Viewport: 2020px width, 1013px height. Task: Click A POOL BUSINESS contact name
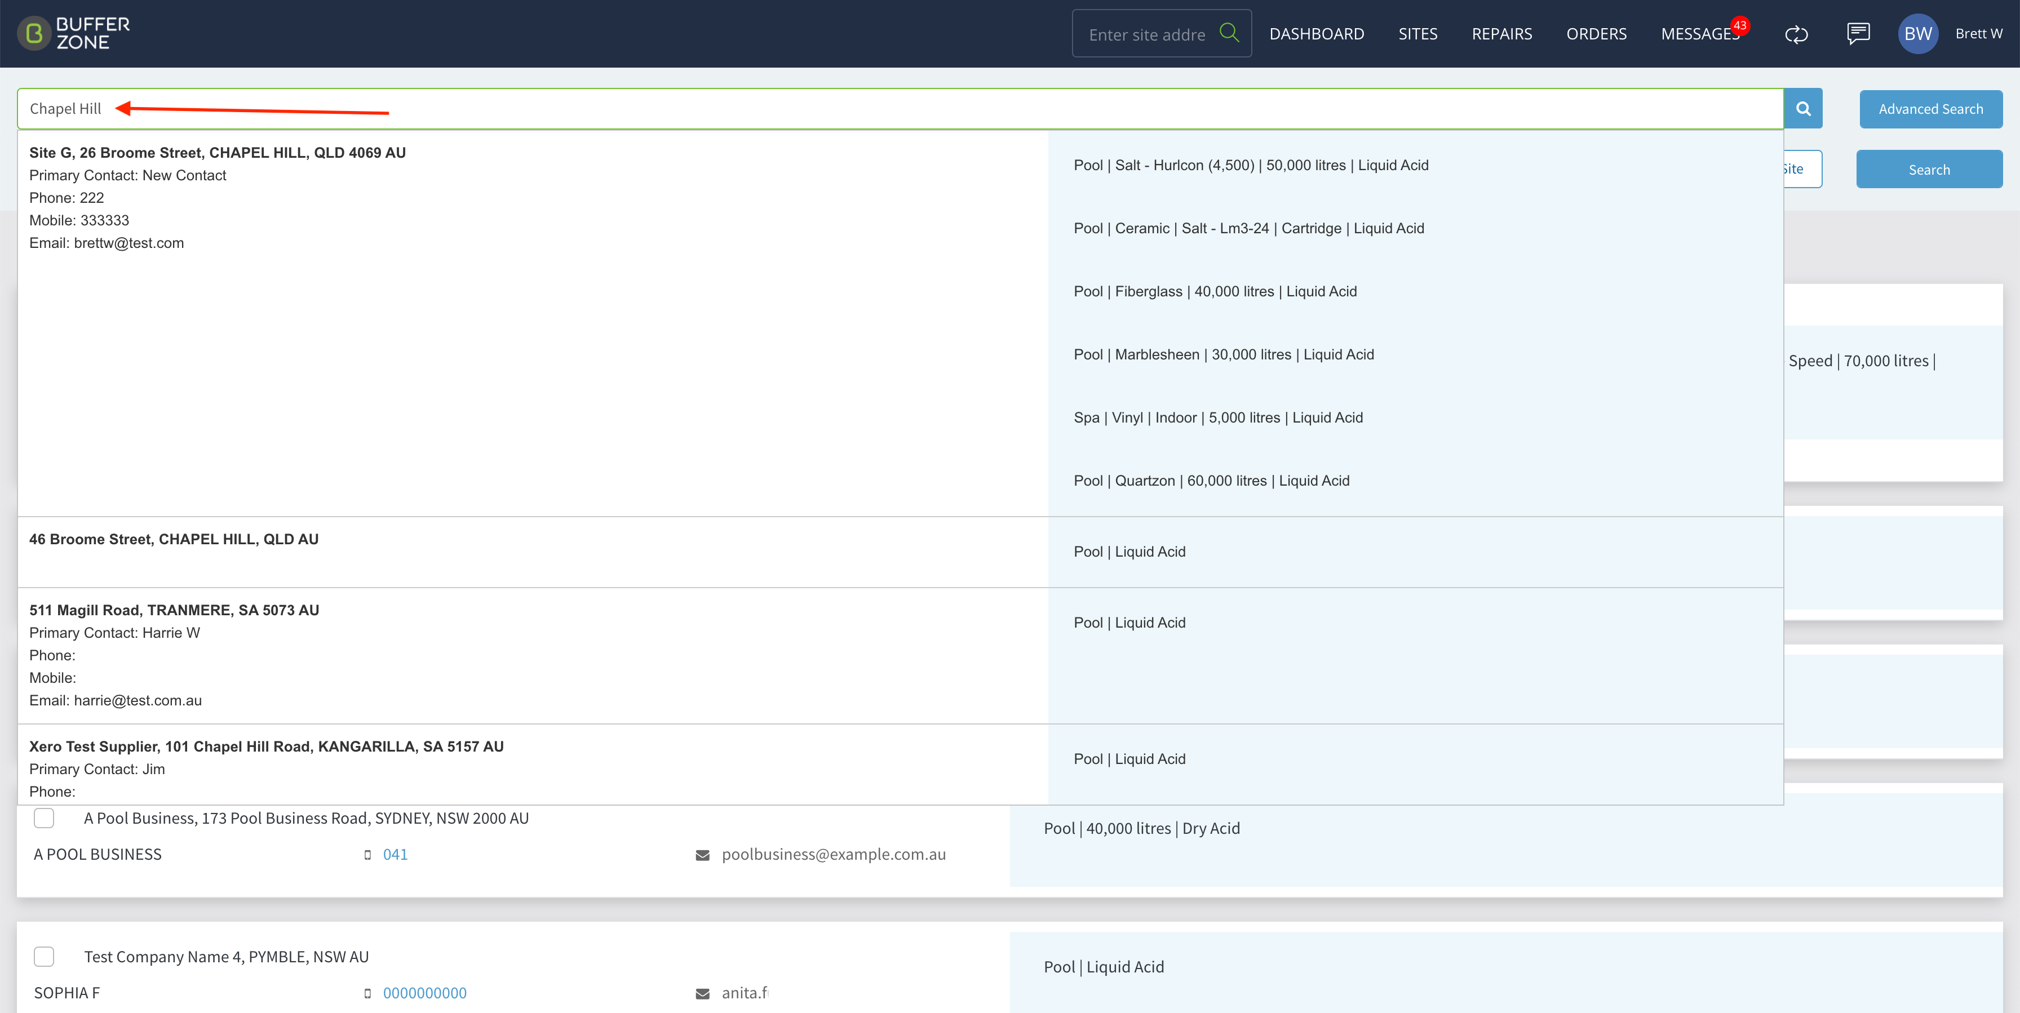click(x=98, y=855)
